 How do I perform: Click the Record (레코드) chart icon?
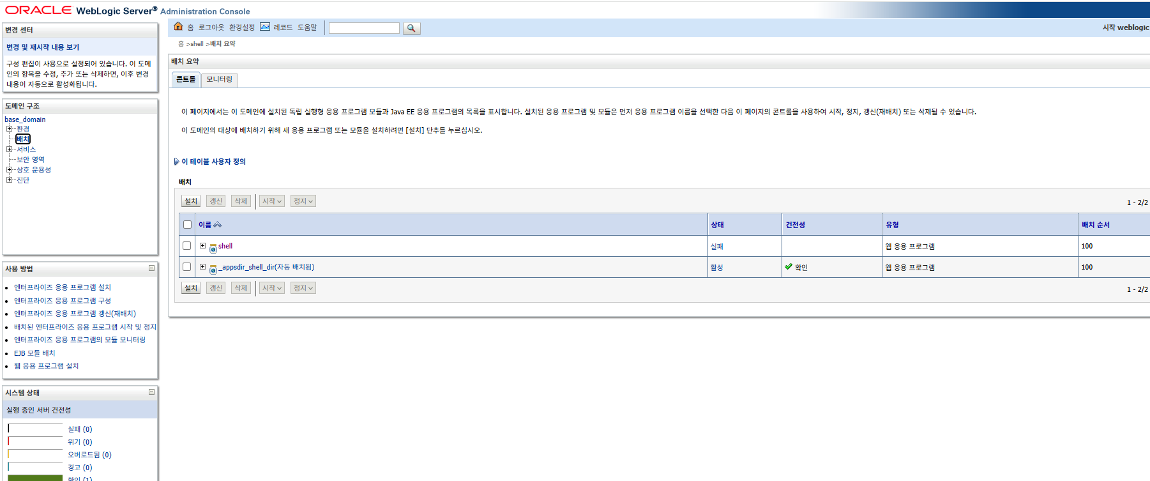pos(265,27)
